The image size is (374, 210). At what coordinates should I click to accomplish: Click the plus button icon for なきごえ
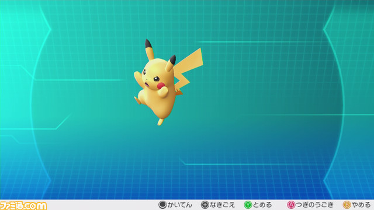pyautogui.click(x=205, y=205)
